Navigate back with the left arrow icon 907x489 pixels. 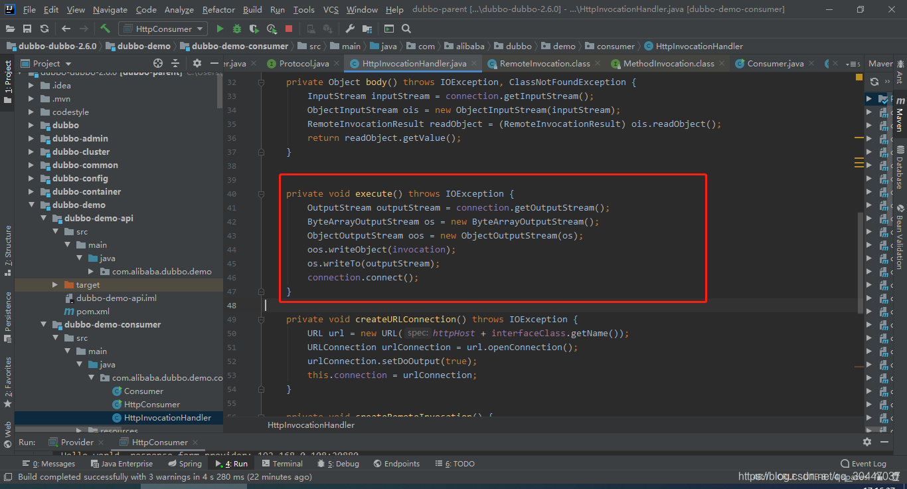(x=66, y=29)
